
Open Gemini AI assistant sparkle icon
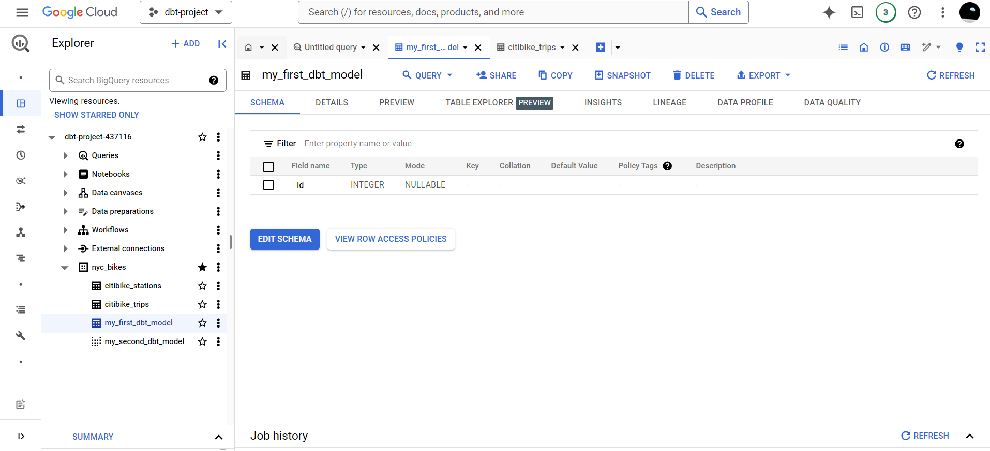(829, 12)
